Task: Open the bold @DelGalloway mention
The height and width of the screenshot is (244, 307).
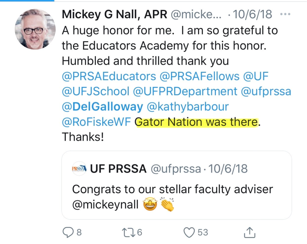Action: pyautogui.click(x=103, y=107)
